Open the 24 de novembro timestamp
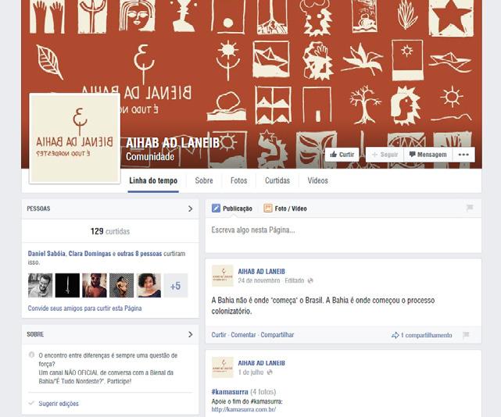The width and height of the screenshot is (501, 417). 259,280
